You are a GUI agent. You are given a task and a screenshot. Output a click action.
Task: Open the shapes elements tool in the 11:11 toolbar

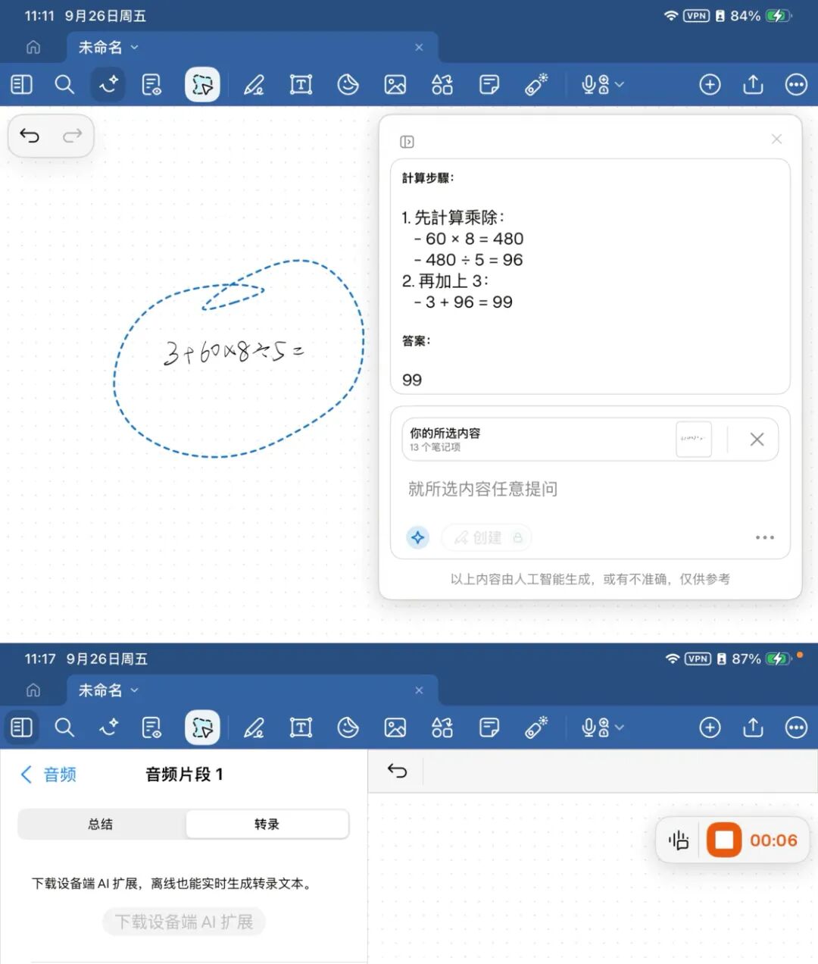click(x=442, y=84)
